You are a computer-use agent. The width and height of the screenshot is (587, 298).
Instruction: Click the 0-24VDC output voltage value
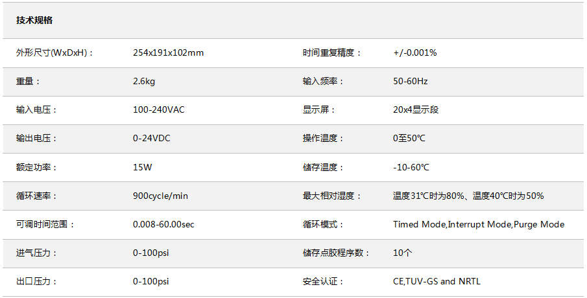pyautogui.click(x=151, y=139)
